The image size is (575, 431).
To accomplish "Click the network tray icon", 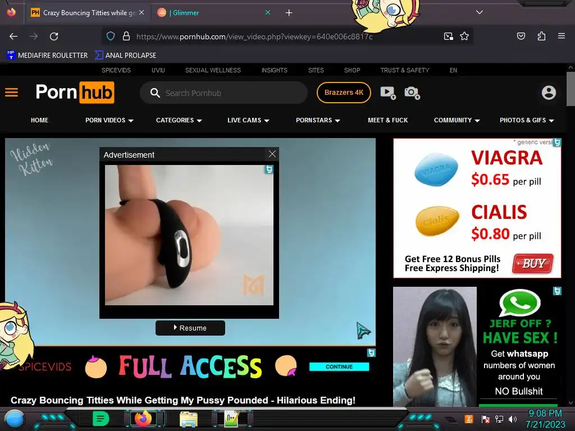I will click(x=499, y=419).
